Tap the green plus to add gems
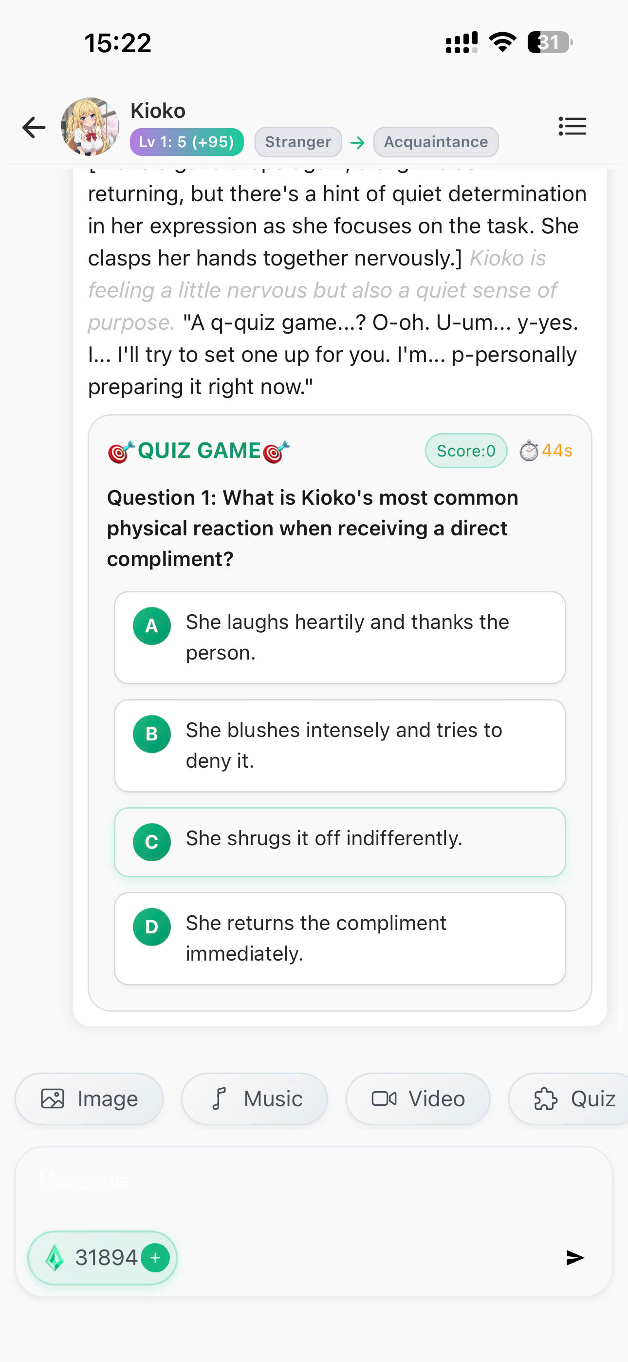The height and width of the screenshot is (1362, 628). coord(155,1257)
